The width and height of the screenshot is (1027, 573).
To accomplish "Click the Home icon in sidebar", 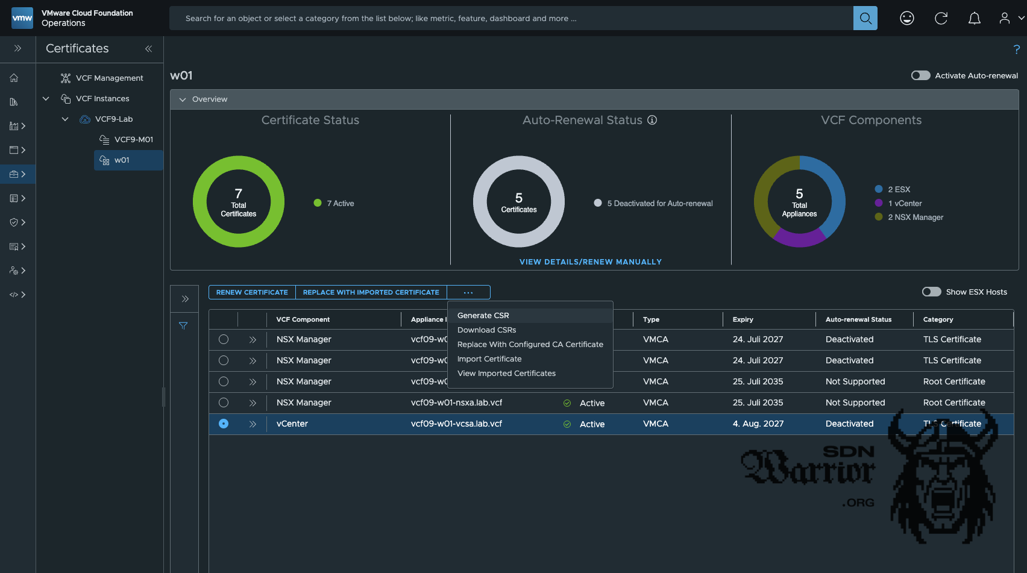I will (14, 78).
